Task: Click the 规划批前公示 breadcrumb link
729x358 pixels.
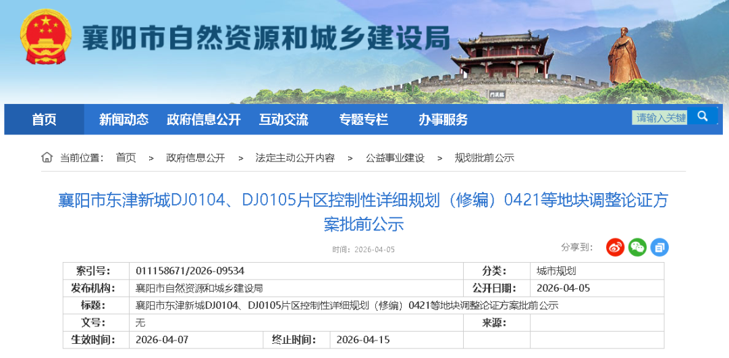Action: tap(484, 157)
